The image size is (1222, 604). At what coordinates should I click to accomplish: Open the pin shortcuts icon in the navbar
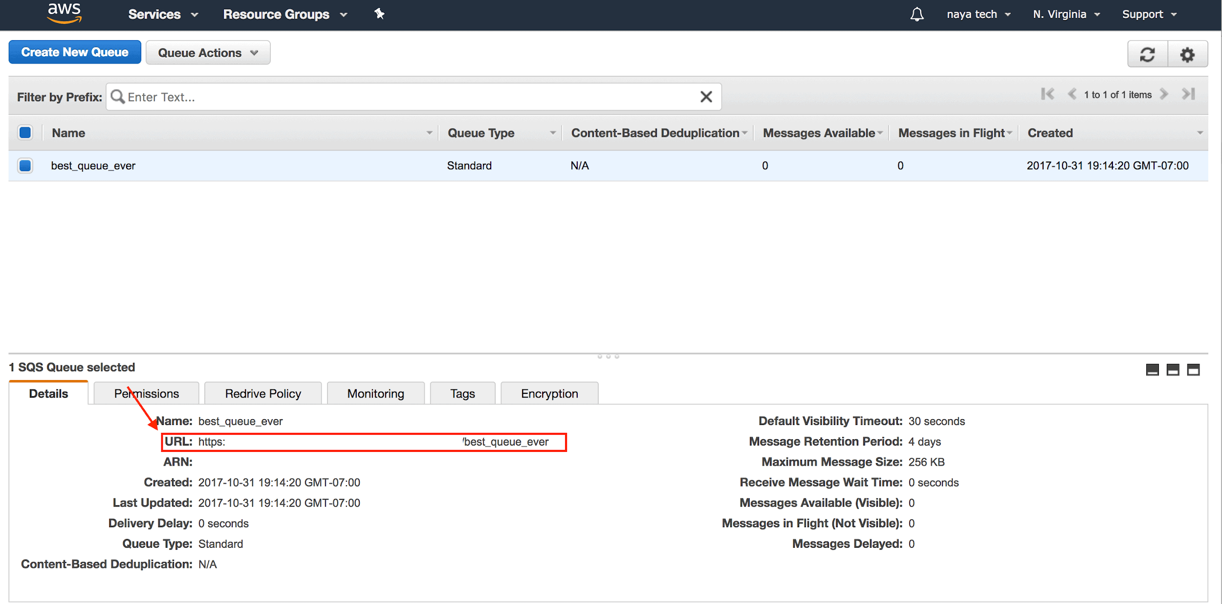click(x=379, y=14)
